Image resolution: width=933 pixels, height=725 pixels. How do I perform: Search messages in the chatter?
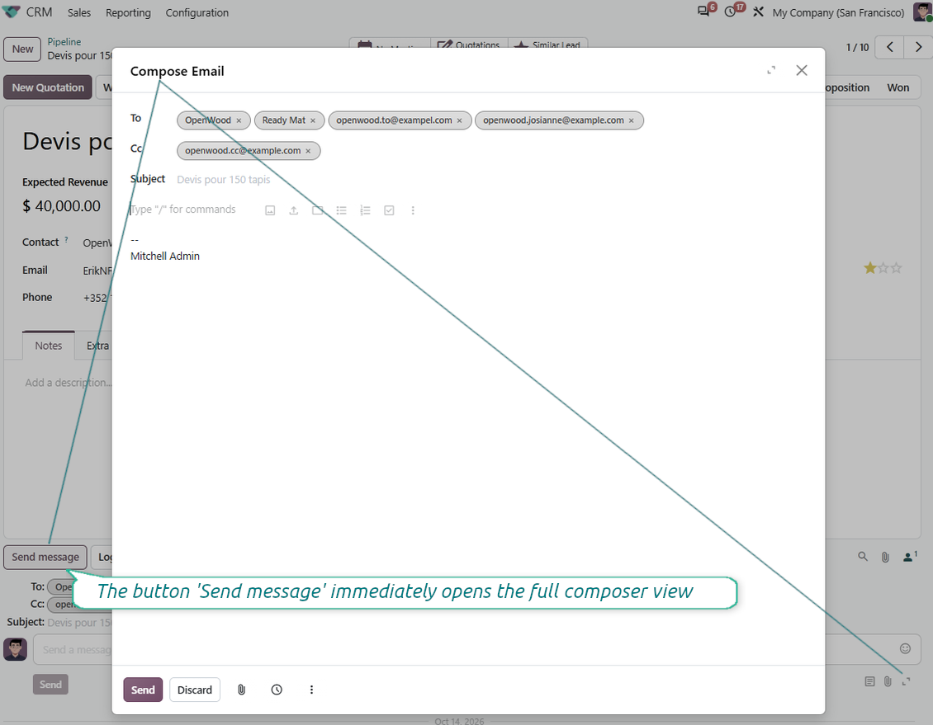[x=863, y=557]
